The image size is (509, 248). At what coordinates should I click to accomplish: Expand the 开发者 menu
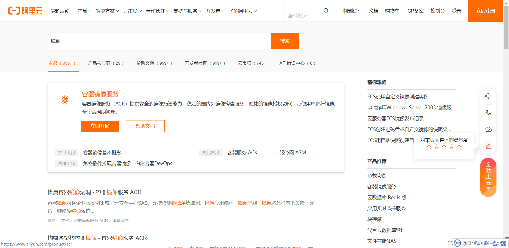click(215, 11)
